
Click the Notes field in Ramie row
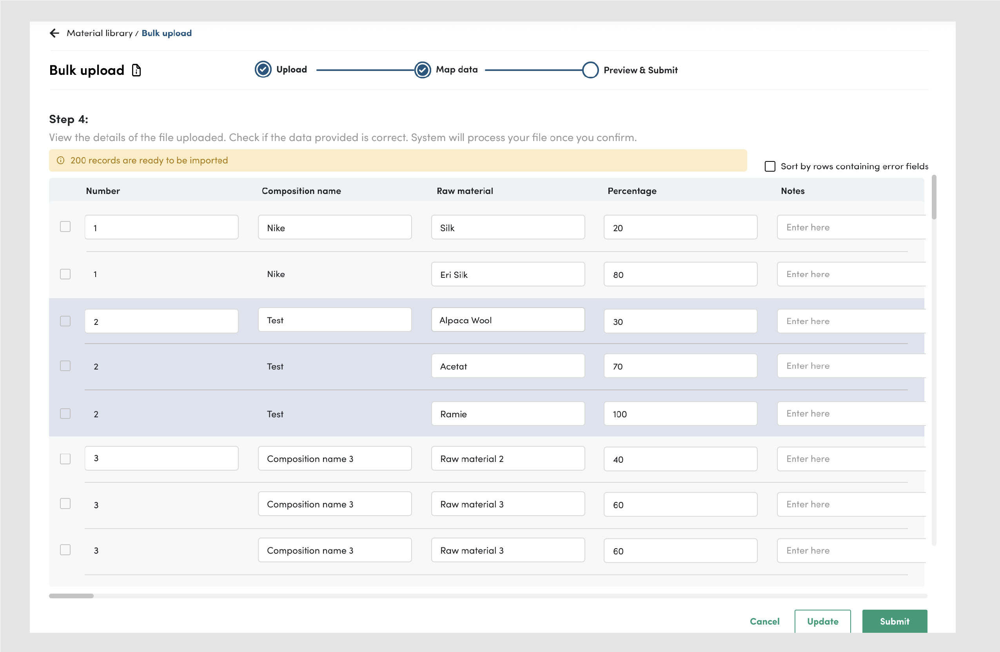(851, 414)
